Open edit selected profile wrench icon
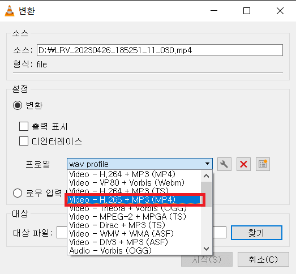The image size is (296, 274). point(224,164)
